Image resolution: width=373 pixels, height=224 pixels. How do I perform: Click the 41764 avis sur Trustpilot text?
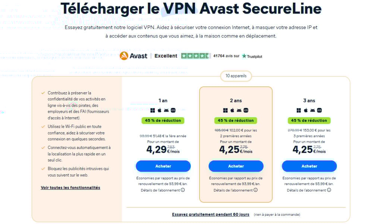click(226, 56)
